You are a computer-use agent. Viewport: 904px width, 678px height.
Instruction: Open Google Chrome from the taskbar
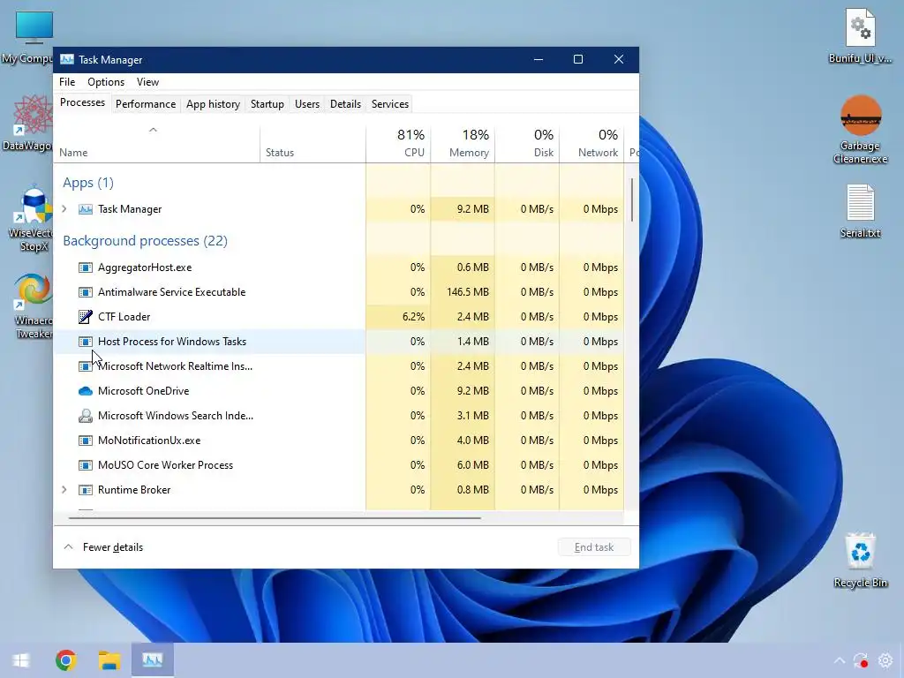(x=65, y=660)
